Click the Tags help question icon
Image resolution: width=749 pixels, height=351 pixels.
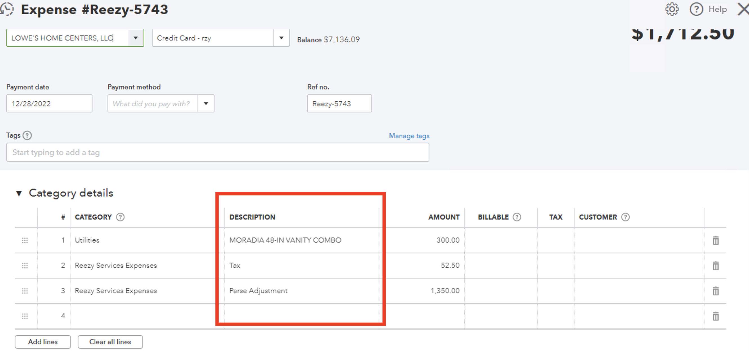pos(27,135)
